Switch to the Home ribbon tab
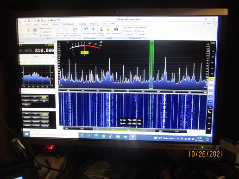 [28, 25]
